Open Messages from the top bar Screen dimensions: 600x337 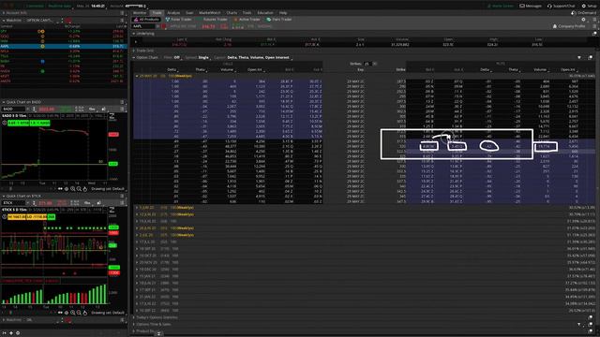[531, 6]
